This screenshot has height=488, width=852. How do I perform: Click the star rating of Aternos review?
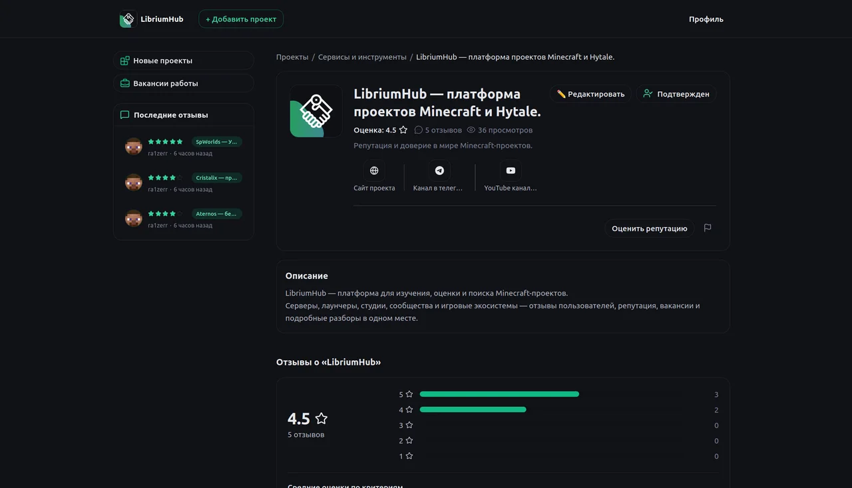(x=165, y=214)
